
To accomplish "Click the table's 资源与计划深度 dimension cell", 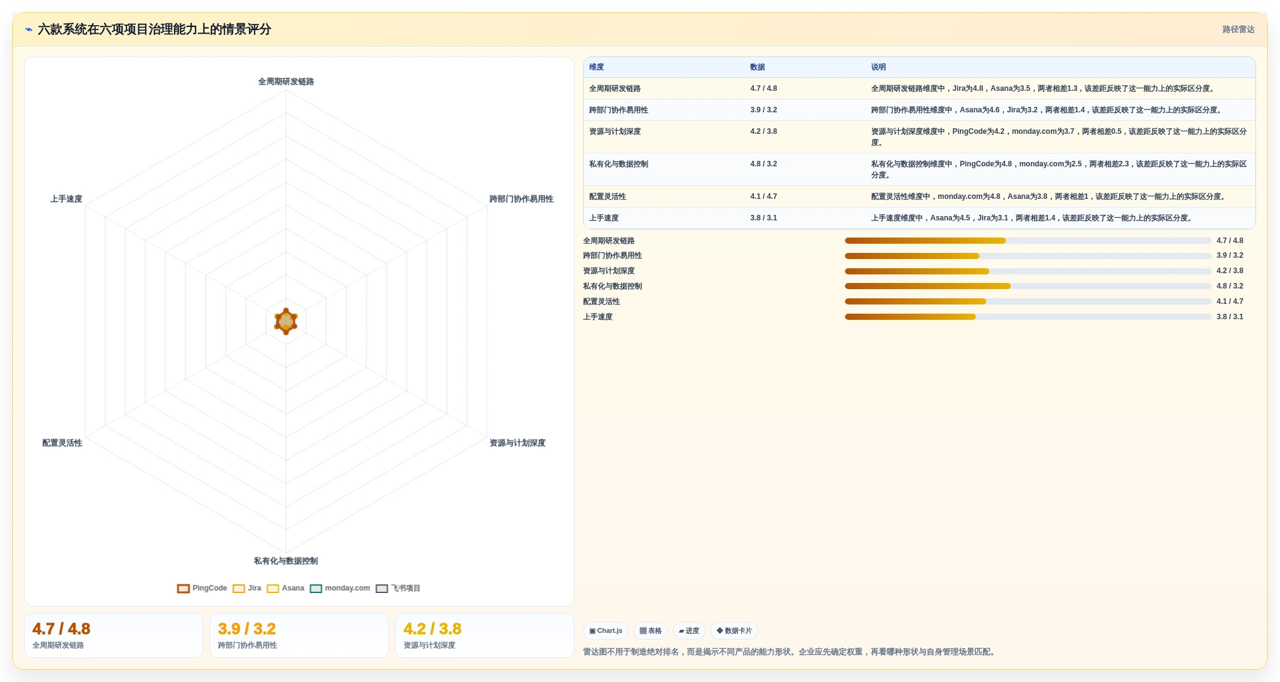I will click(x=615, y=131).
